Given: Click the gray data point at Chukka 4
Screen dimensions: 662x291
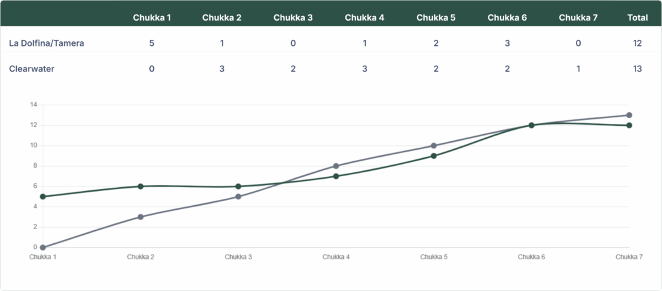Looking at the screenshot, I should pos(336,166).
